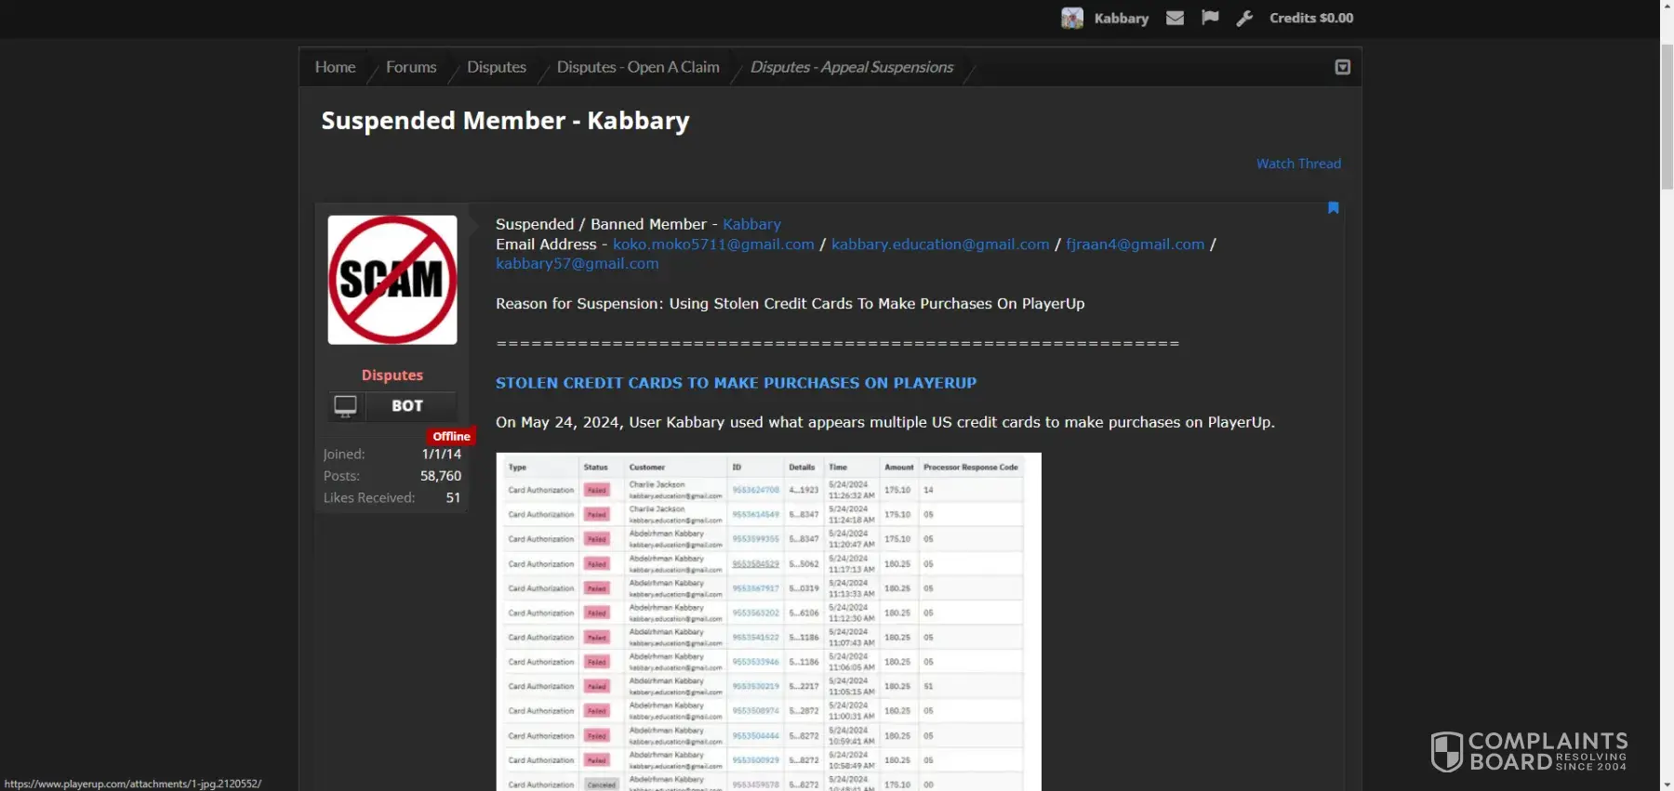Open the inbox envelope icon
Image resolution: width=1674 pixels, height=791 pixels.
[x=1175, y=18]
